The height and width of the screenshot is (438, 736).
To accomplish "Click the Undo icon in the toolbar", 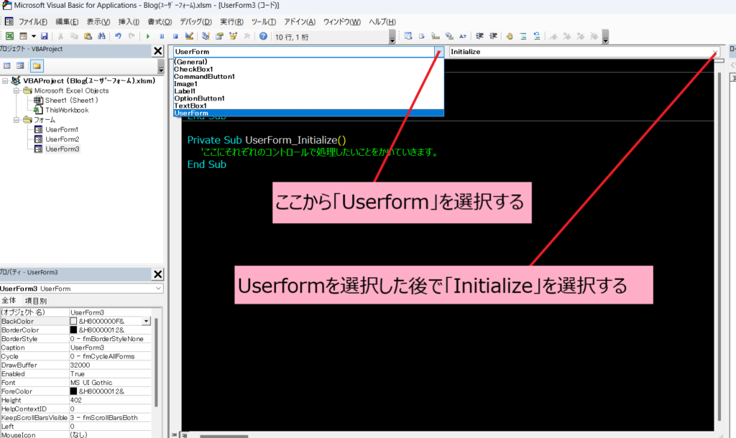I will (x=116, y=35).
